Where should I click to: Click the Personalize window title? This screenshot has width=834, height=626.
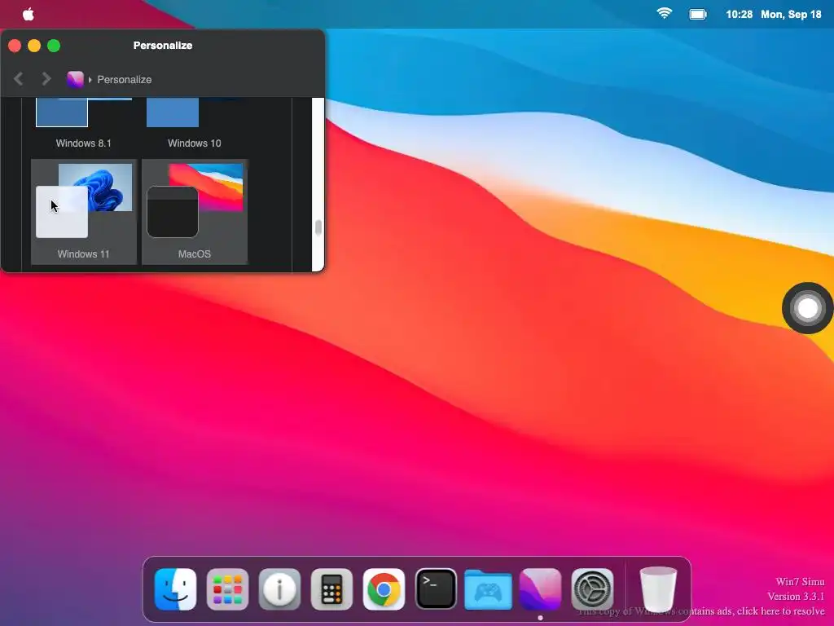coord(163,46)
